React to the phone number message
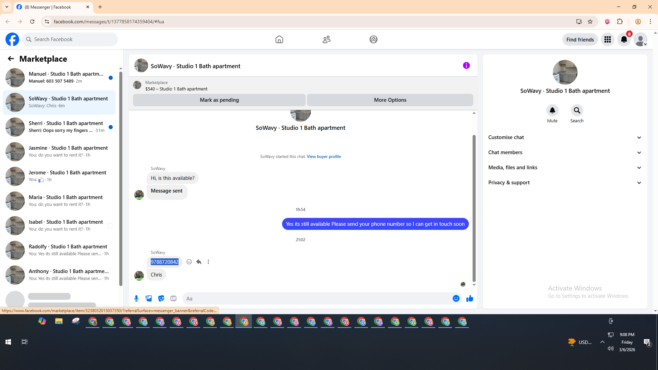The height and width of the screenshot is (370, 658). click(189, 262)
